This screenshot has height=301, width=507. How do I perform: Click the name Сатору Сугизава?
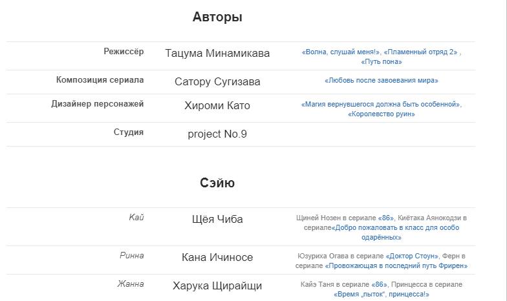(x=217, y=82)
